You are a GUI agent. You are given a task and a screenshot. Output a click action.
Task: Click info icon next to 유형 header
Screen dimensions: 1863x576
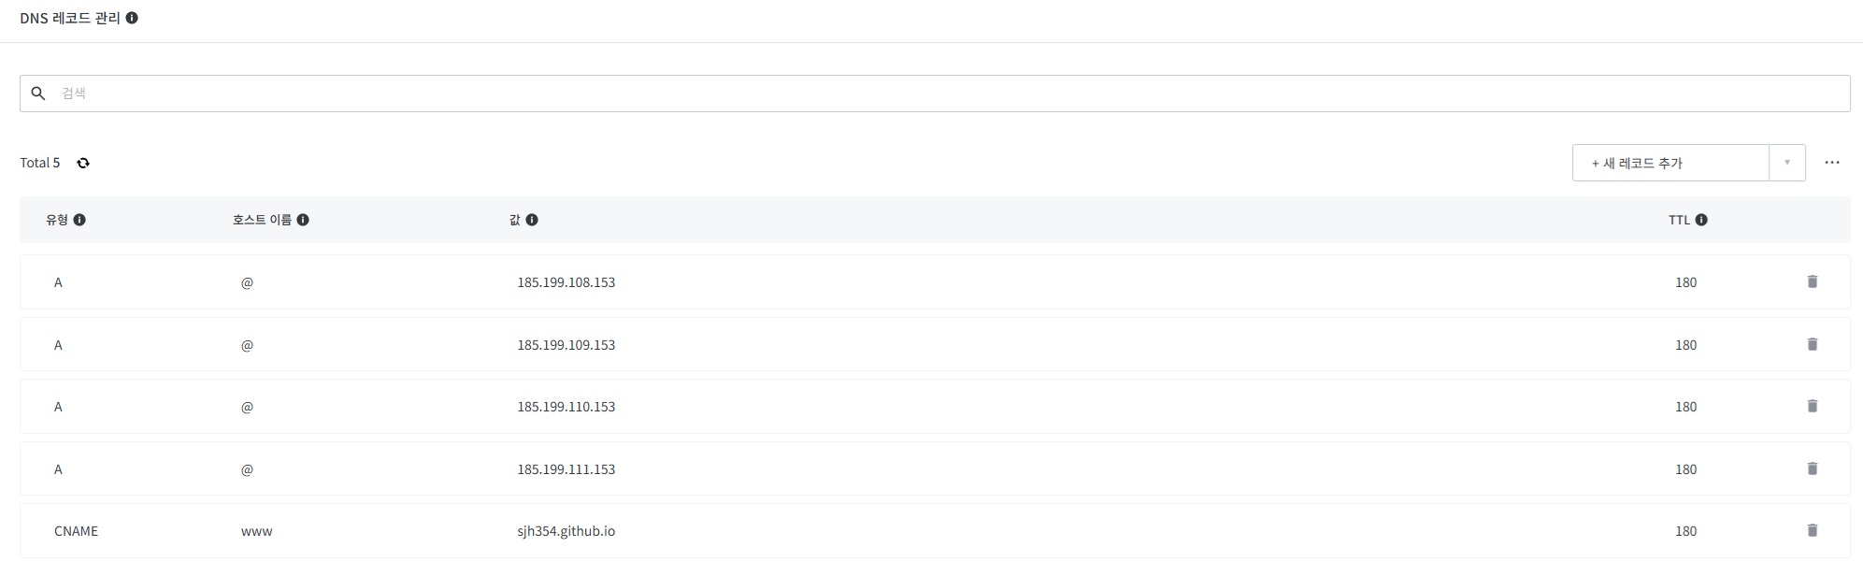[x=79, y=220]
